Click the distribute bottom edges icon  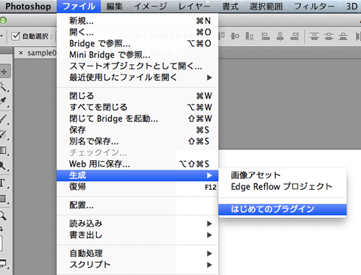(343, 36)
